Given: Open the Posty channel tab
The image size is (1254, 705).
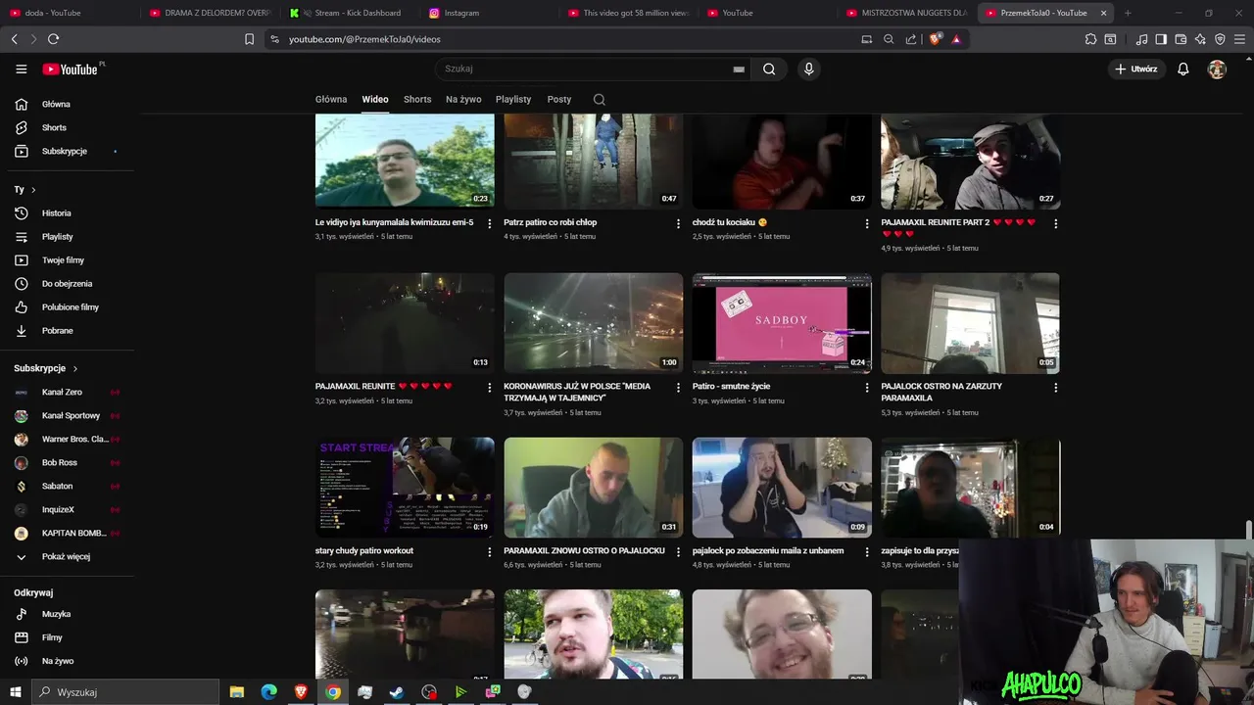Looking at the screenshot, I should 559,99.
